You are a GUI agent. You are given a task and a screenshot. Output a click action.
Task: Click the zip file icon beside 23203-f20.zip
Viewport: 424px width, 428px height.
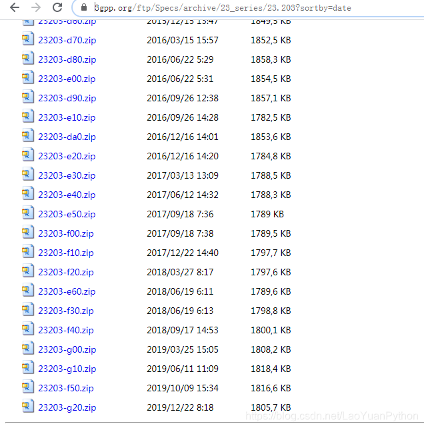pyautogui.click(x=28, y=271)
